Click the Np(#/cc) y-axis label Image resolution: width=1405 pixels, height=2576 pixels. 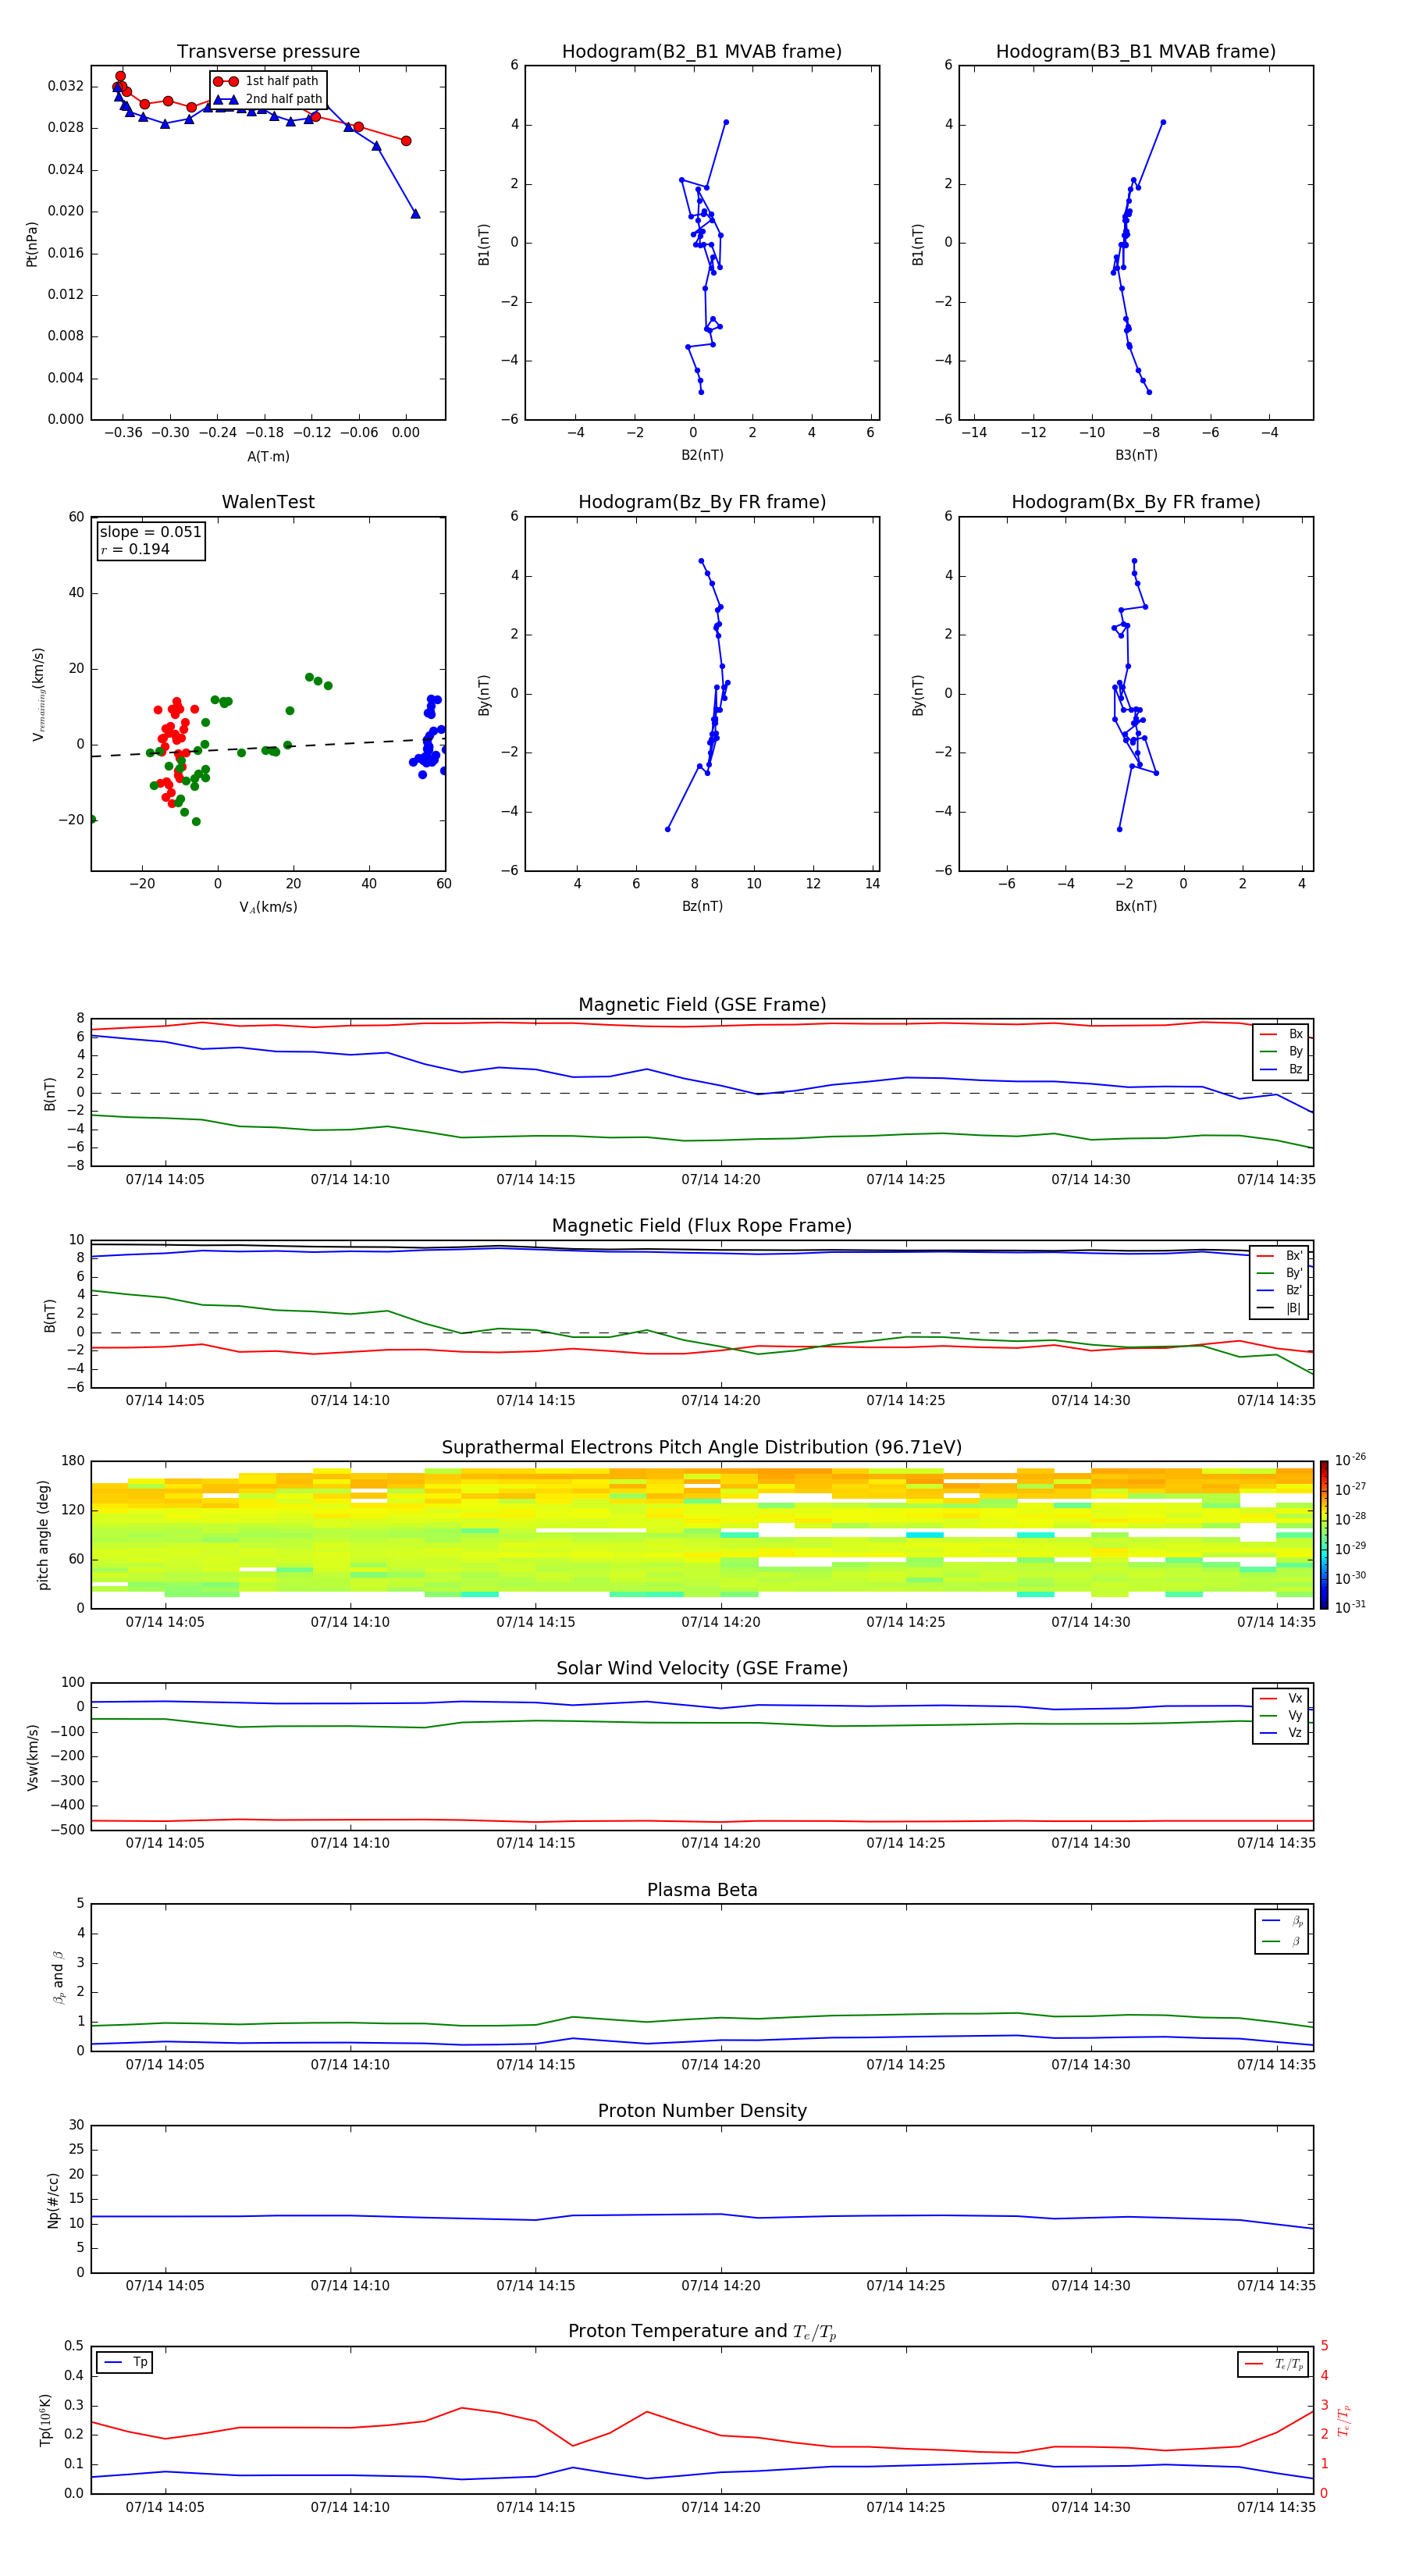point(53,2200)
